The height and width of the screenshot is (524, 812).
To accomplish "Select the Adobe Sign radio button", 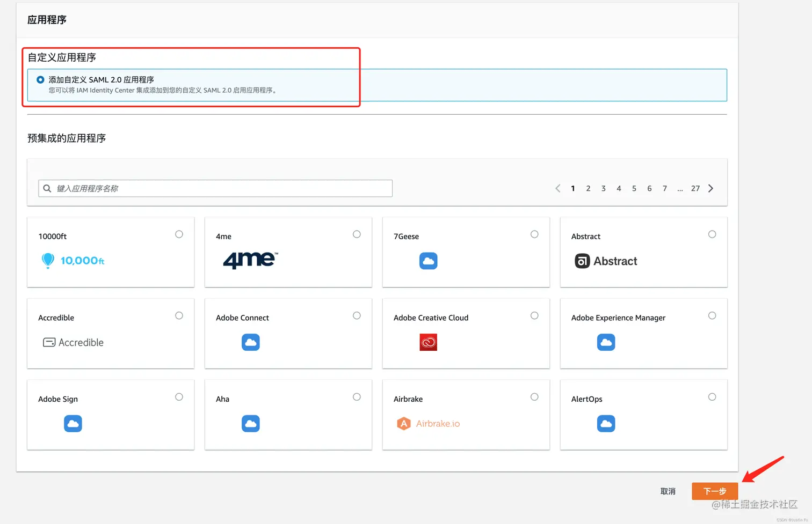I will click(179, 397).
